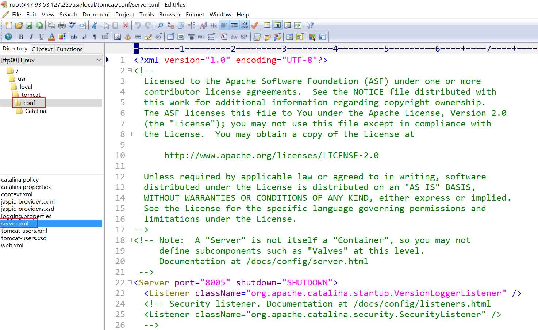Collapse the Note comment fold at line 18
538x330 pixels.
pyautogui.click(x=130, y=240)
